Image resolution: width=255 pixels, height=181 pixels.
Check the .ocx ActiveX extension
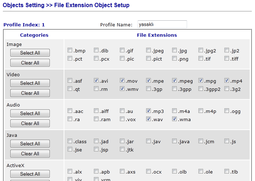point(149,171)
